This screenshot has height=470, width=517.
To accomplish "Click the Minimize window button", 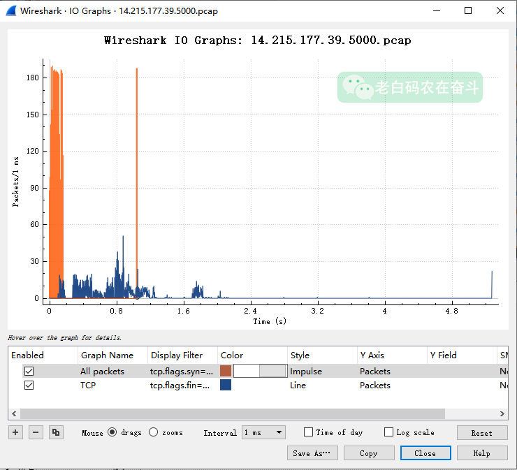I will [437, 10].
